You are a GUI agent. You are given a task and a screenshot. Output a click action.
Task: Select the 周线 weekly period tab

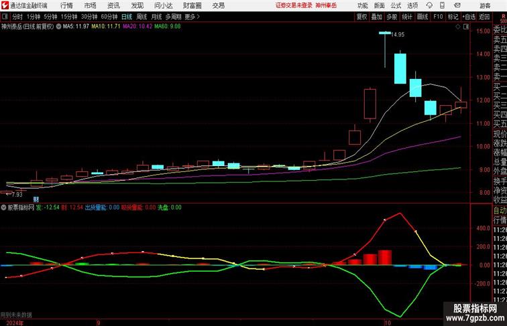pyautogui.click(x=142, y=17)
